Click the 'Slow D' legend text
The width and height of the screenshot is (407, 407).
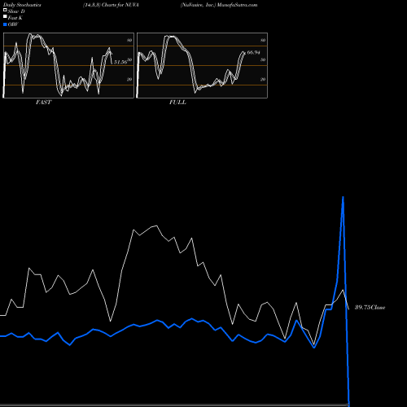16,11
